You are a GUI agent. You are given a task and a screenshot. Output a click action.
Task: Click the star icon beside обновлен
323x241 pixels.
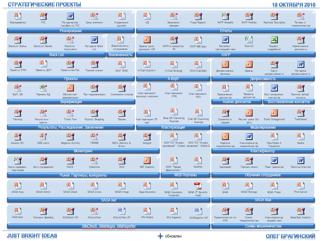[160, 236]
